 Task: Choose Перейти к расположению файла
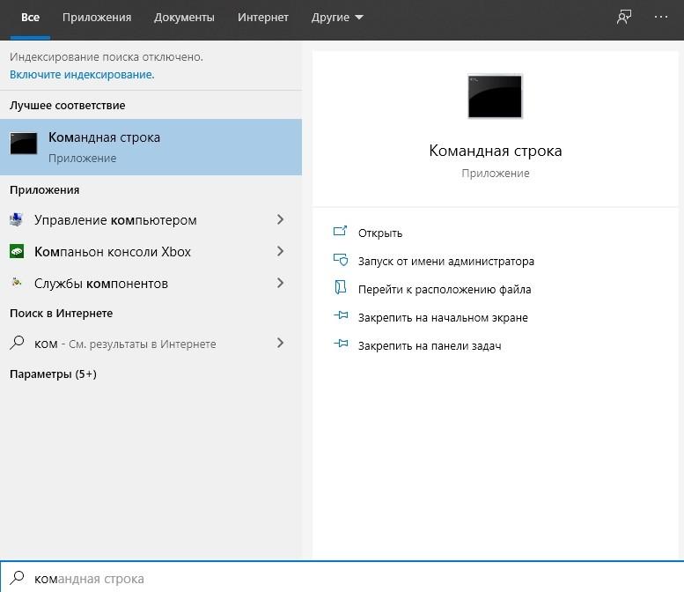[x=445, y=290]
